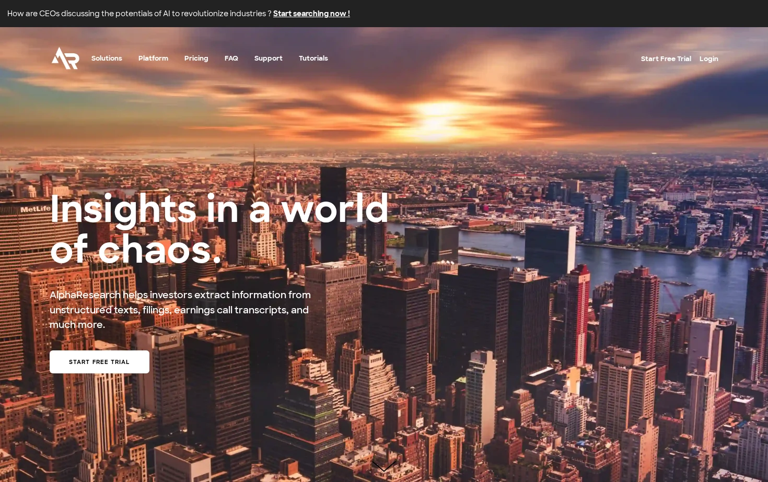Click the AlphaResearch AR logo
Screen dimensions: 768x482
click(x=65, y=58)
